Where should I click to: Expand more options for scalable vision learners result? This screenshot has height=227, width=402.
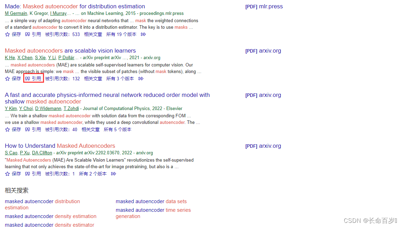141,79
